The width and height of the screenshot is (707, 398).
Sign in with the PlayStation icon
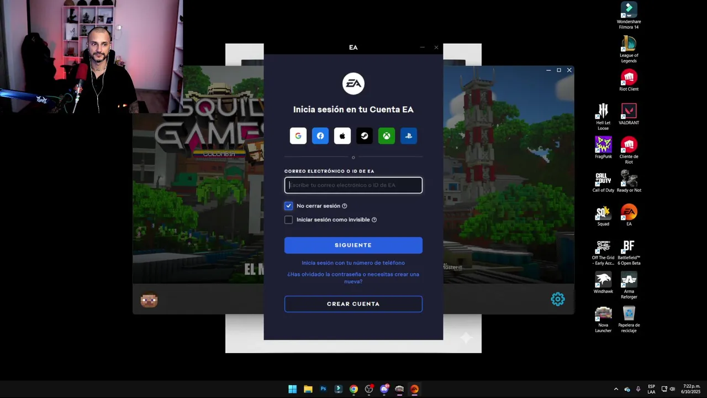coord(409,136)
